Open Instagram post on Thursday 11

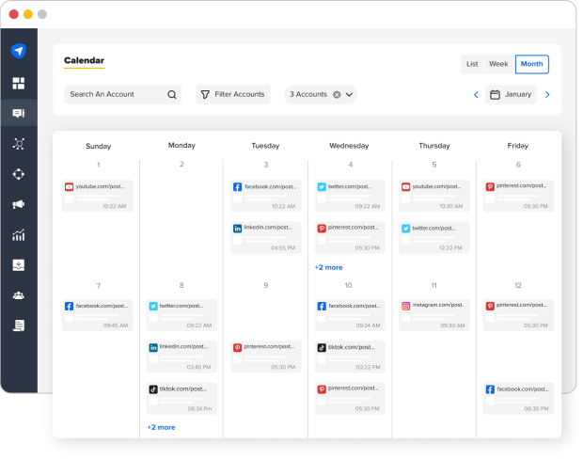point(434,315)
